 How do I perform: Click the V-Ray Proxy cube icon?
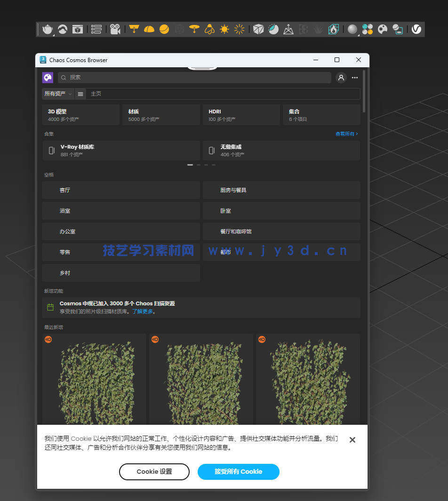257,29
